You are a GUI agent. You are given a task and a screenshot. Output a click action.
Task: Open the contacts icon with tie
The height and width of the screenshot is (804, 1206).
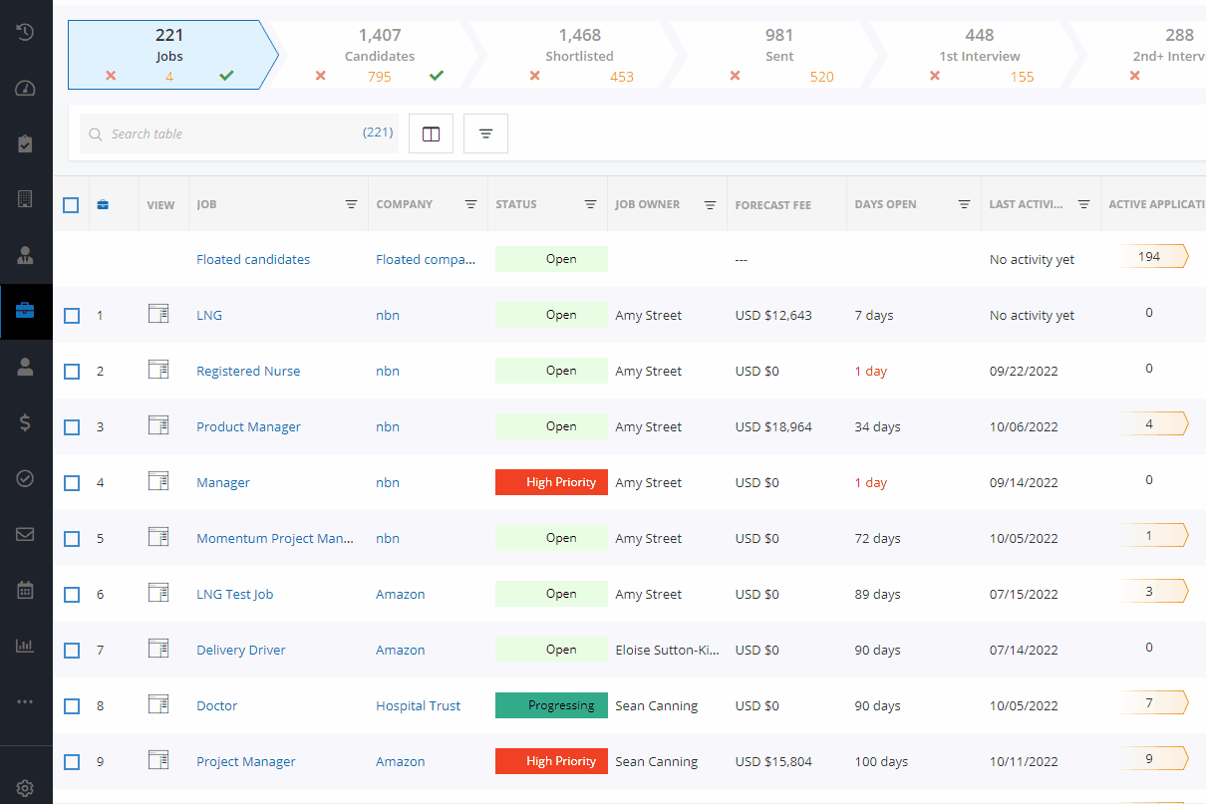point(26,256)
